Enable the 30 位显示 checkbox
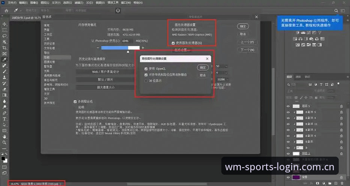This screenshot has width=350, height=186. click(x=146, y=81)
